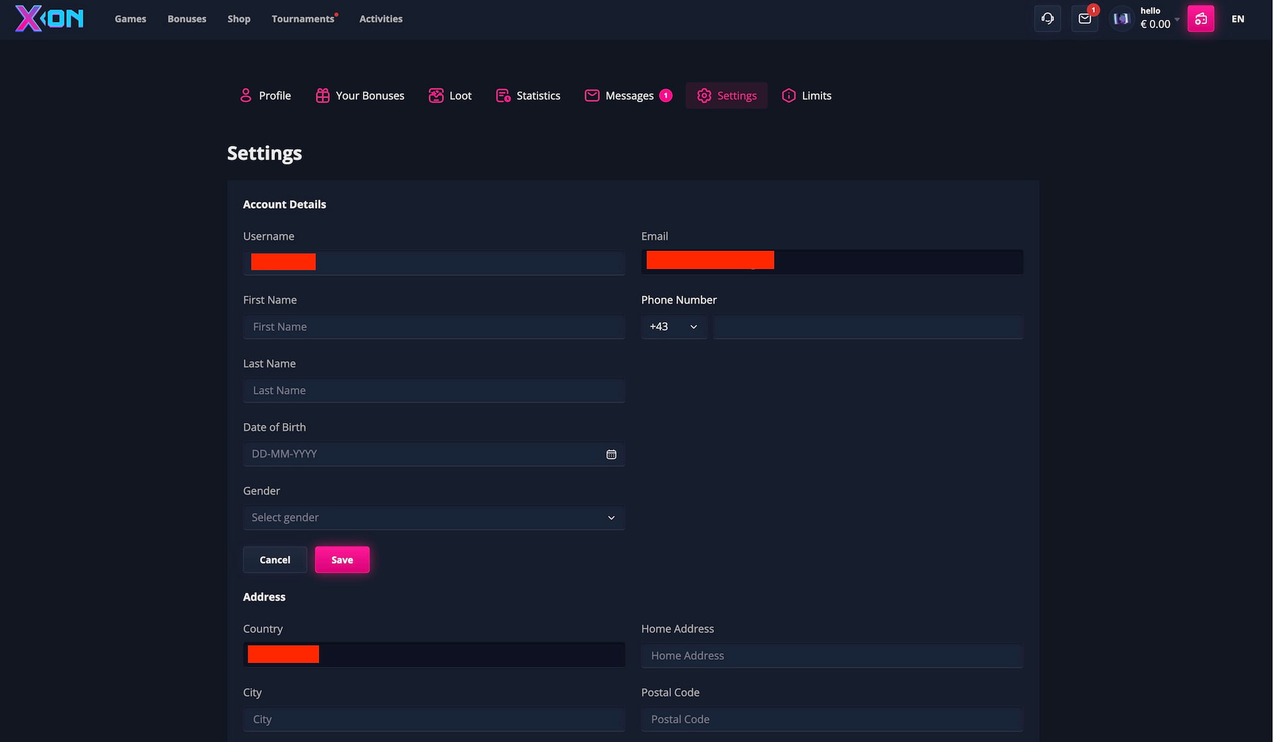The width and height of the screenshot is (1274, 742).
Task: Open live support headset icon
Action: tap(1047, 19)
